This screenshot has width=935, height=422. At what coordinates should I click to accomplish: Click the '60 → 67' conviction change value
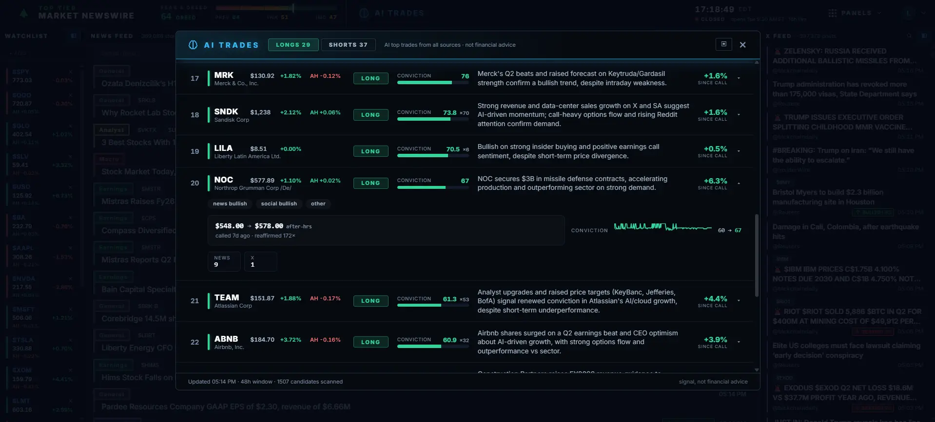(729, 231)
